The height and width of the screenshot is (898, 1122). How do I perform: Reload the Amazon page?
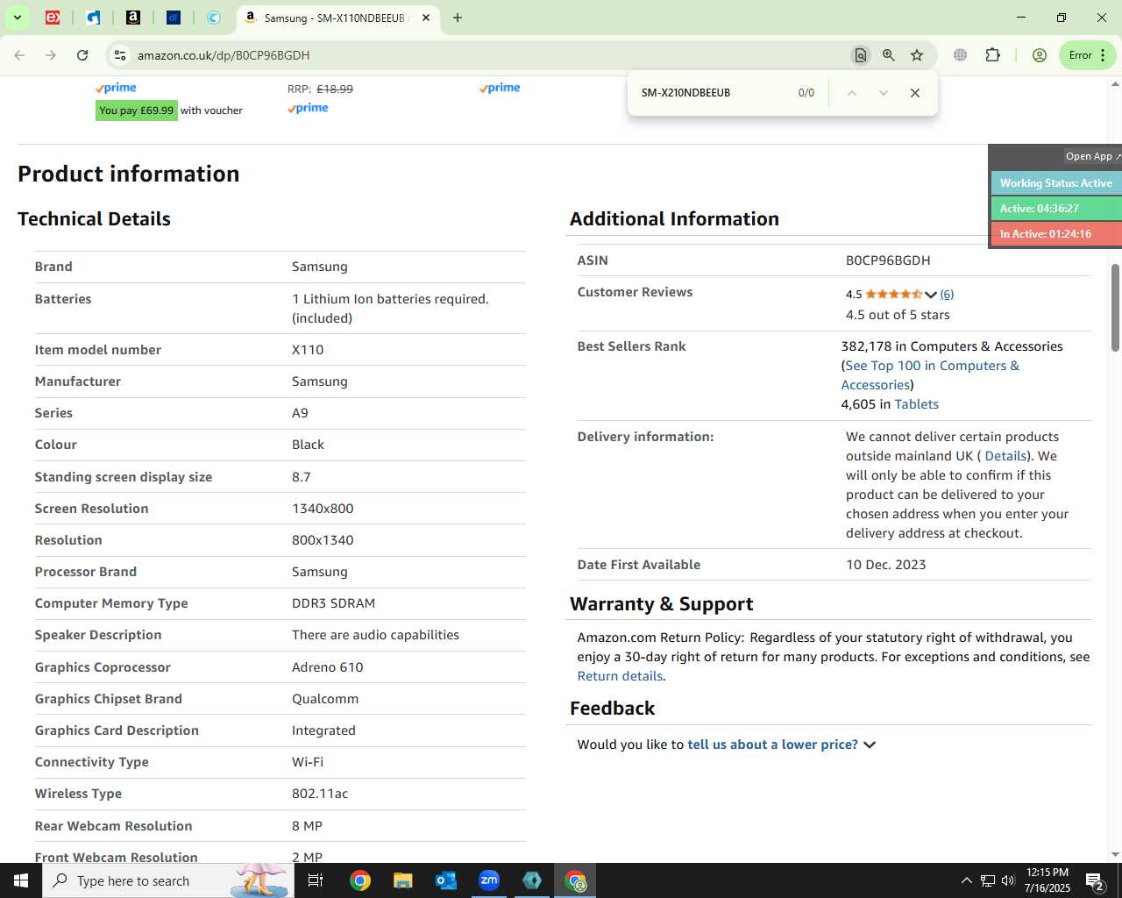[x=82, y=55]
